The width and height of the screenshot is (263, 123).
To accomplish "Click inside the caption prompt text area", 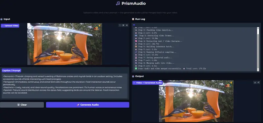I will [x=64, y=86].
